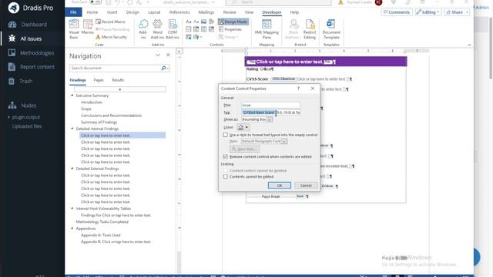
Task: Open Document Template settings
Action: [x=331, y=29]
